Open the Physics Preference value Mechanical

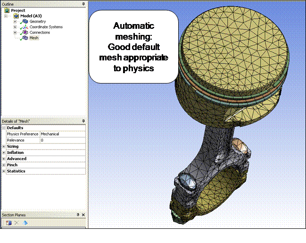(62, 134)
